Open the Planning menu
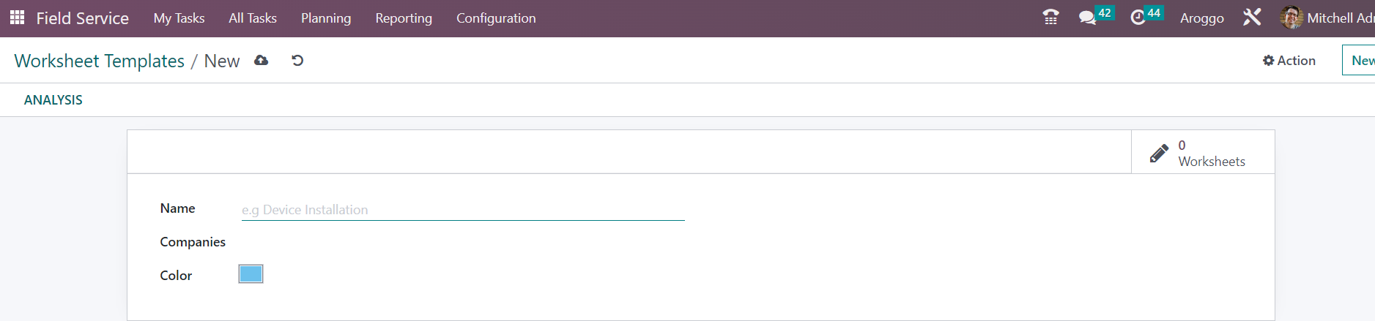This screenshot has height=321, width=1375. coord(326,18)
